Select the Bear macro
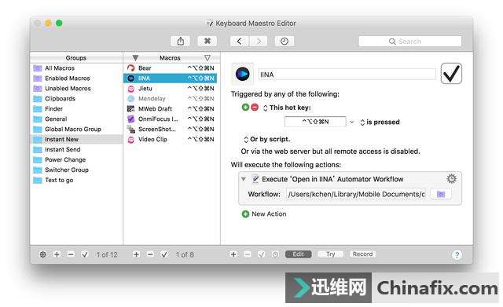 tap(171, 68)
